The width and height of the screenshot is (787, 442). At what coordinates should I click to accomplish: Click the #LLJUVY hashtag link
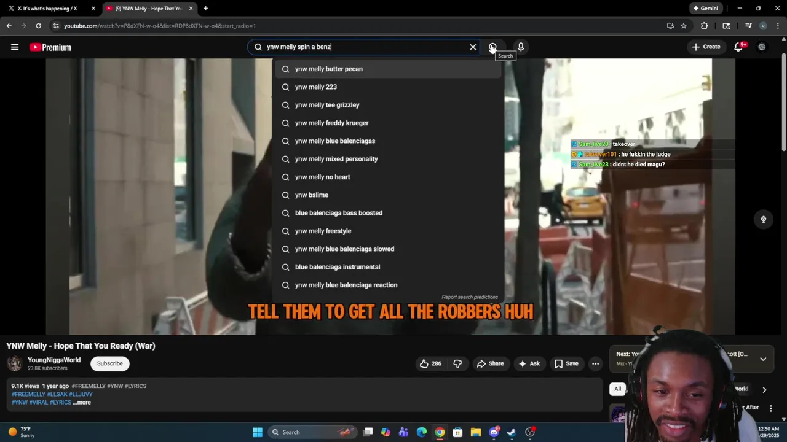coord(81,394)
